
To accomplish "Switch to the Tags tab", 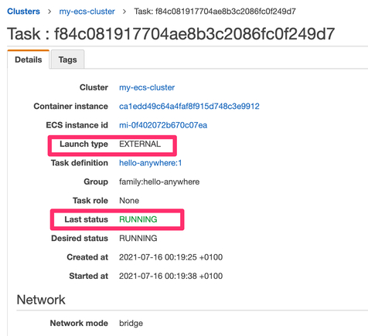I will [x=67, y=59].
